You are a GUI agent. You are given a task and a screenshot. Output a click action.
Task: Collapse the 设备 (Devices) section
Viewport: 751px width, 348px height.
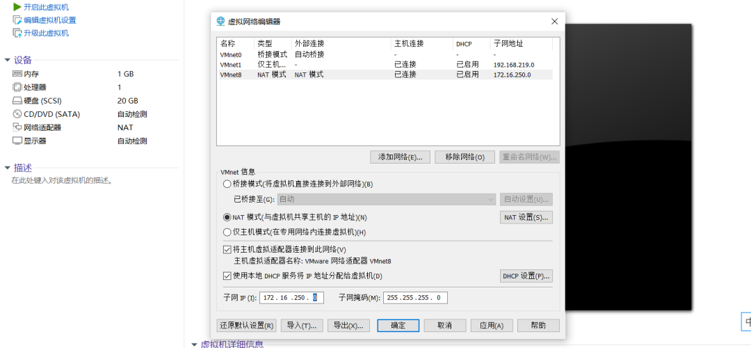[x=7, y=60]
